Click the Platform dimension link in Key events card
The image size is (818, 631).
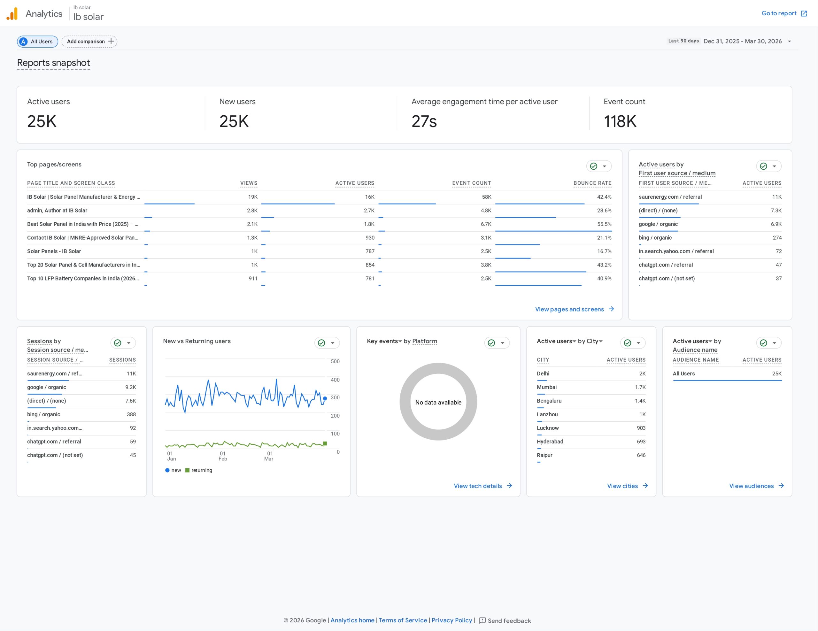pos(424,341)
